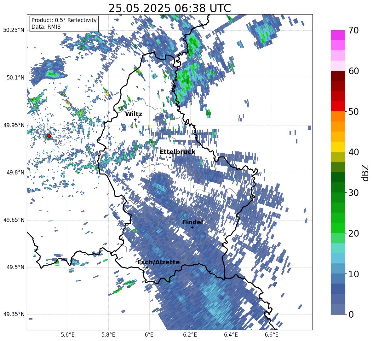Click the 6°E longitude label
The height and width of the screenshot is (341, 373).
(x=149, y=335)
